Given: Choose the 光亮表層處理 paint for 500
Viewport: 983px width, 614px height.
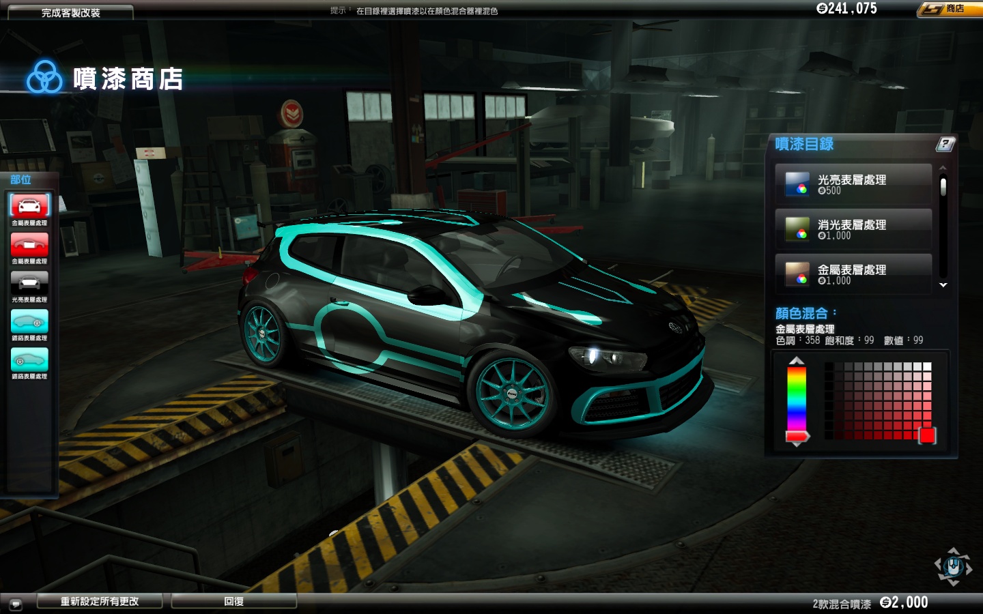Looking at the screenshot, I should tap(853, 184).
